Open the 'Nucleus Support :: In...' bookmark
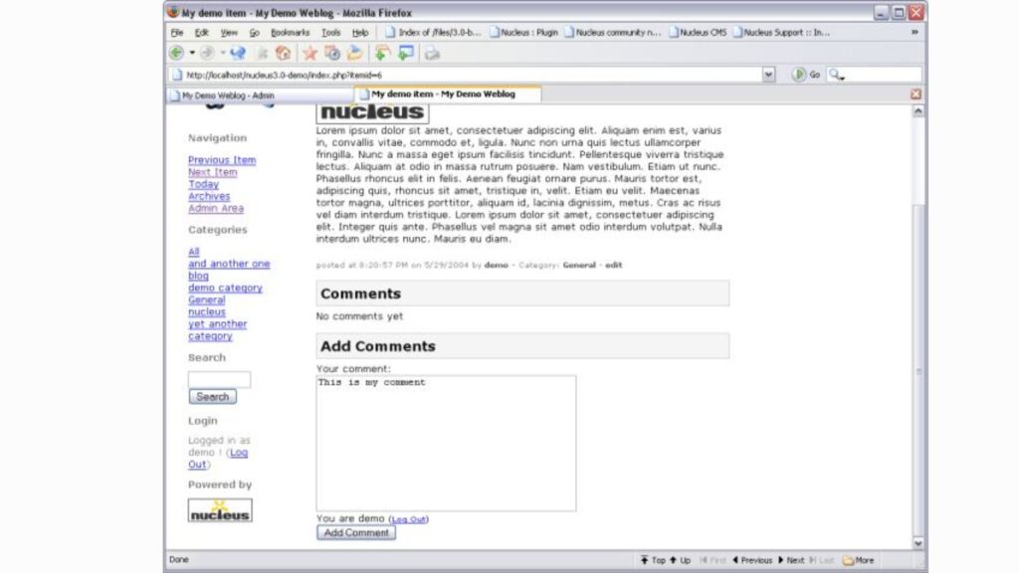 pyautogui.click(x=781, y=32)
